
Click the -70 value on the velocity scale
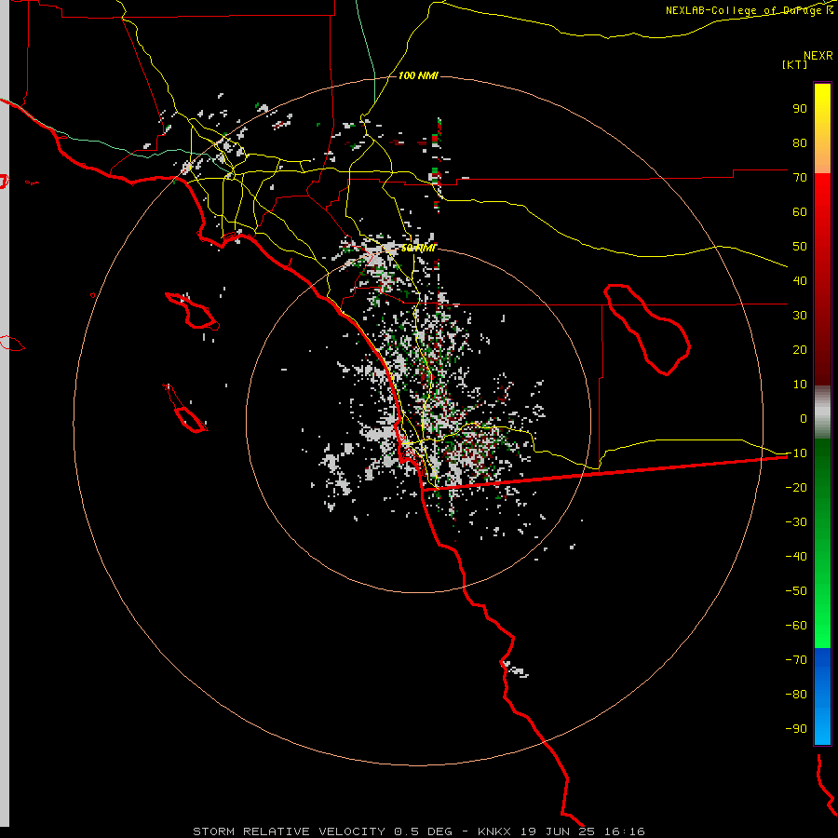[796, 659]
